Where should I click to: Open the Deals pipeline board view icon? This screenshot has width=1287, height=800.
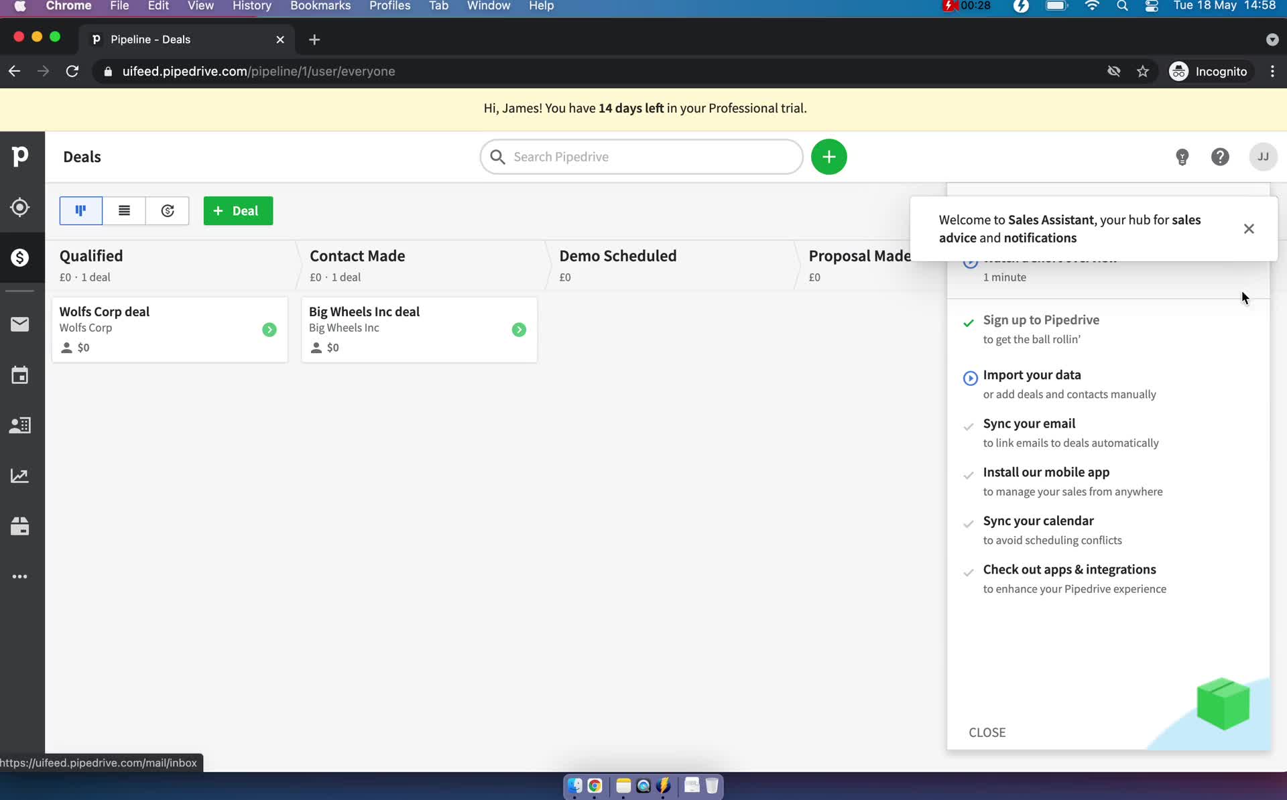pyautogui.click(x=80, y=210)
